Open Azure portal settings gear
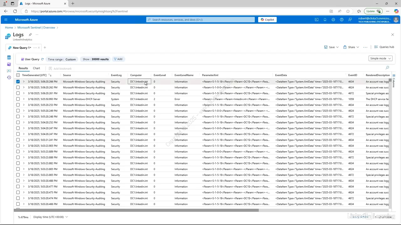The width and height of the screenshot is (401, 225). point(333,19)
